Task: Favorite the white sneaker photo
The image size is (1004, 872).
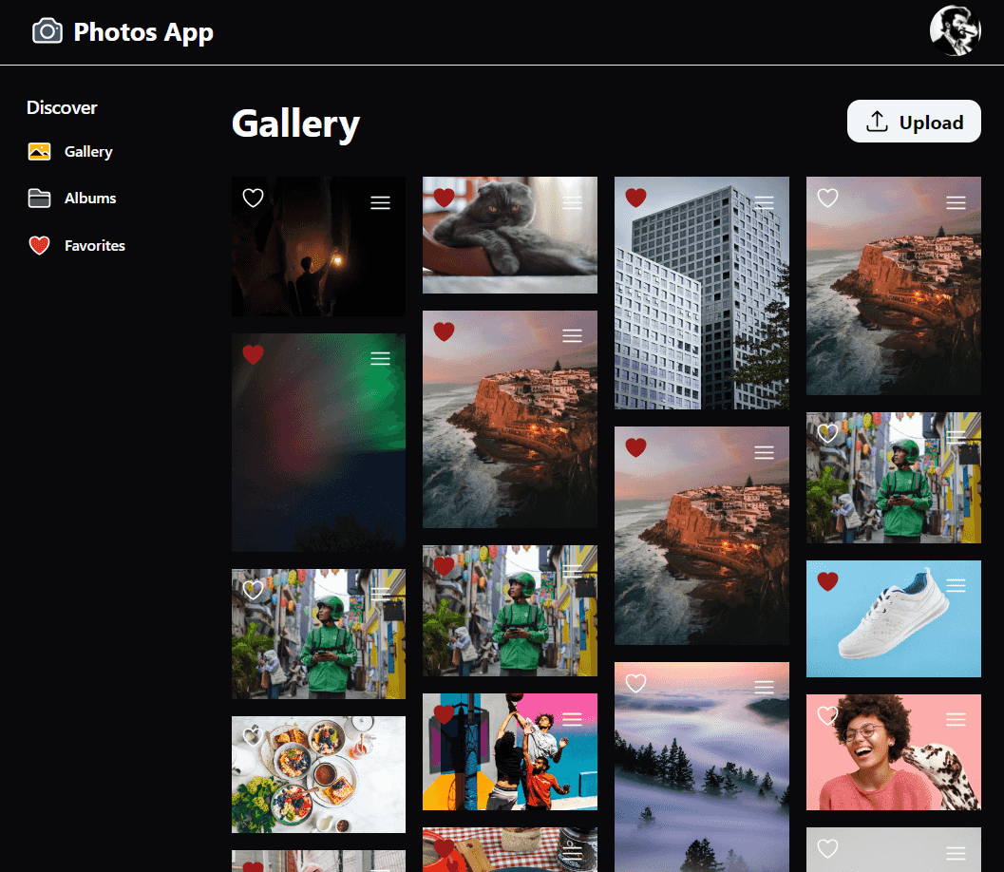Action: 827,582
